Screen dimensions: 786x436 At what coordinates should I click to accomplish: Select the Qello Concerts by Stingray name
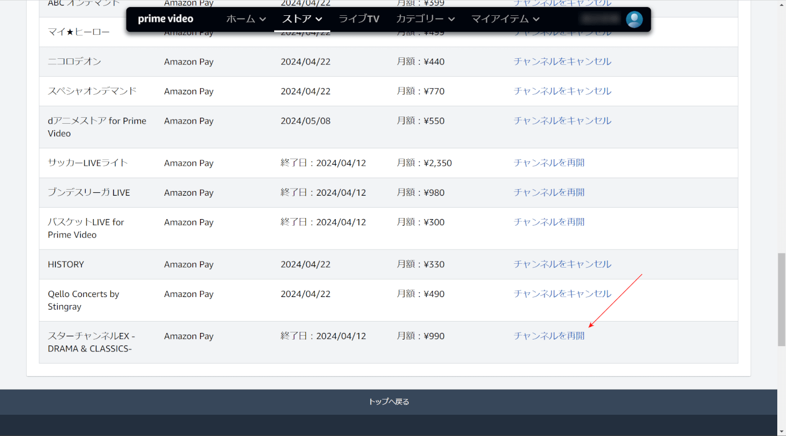click(83, 300)
